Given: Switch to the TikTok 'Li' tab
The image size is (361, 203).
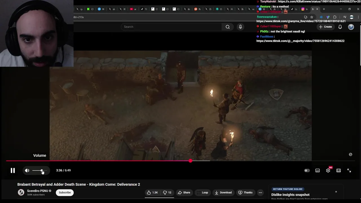Looking at the screenshot, I should tap(294, 9).
